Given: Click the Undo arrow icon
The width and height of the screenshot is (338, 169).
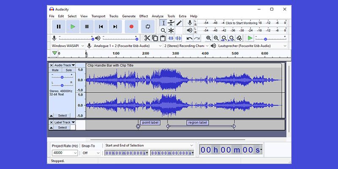Looking at the screenshot, I should tap(189, 38).
